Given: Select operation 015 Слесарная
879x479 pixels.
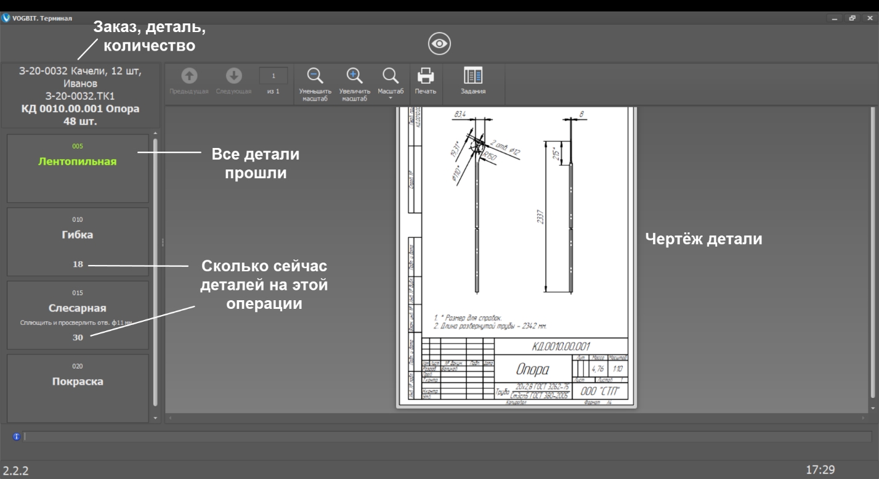Looking at the screenshot, I should coord(78,315).
